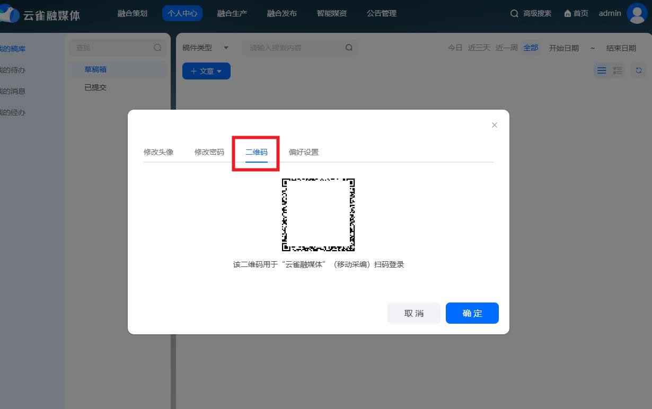Switch to 修改密码 tab
This screenshot has height=409, width=652.
209,152
